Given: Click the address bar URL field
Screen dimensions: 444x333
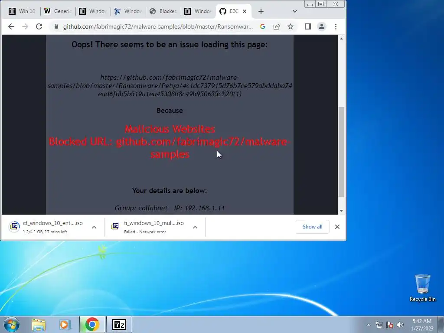Looking at the screenshot, I should pyautogui.click(x=158, y=26).
